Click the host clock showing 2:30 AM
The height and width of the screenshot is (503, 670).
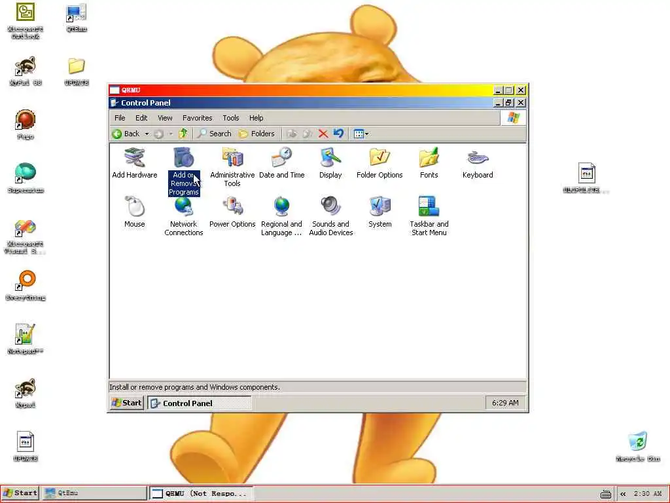(x=648, y=494)
